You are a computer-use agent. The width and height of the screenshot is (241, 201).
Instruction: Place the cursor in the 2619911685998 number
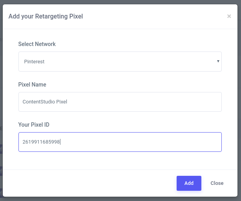41,142
